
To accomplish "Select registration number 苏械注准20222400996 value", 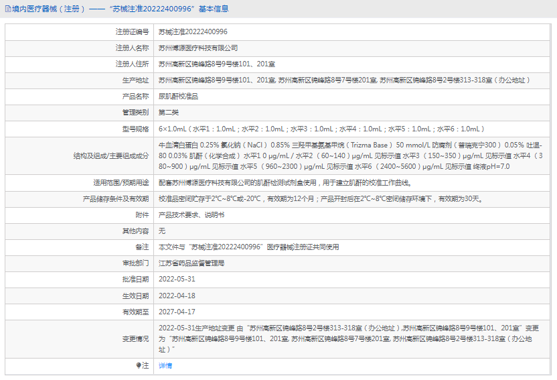I will tap(193, 31).
